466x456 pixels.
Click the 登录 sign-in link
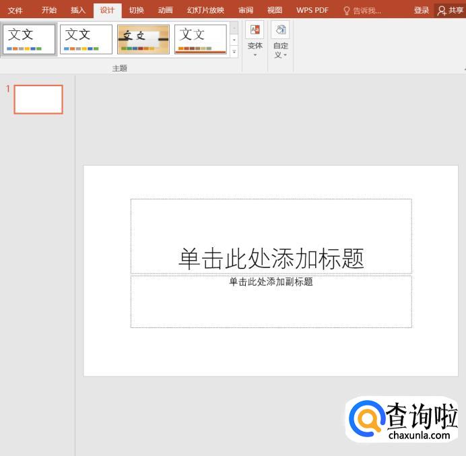tap(422, 10)
